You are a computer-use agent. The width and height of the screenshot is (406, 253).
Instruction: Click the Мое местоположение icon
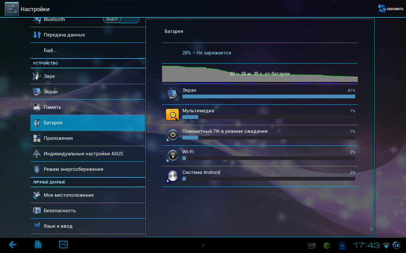pos(37,195)
